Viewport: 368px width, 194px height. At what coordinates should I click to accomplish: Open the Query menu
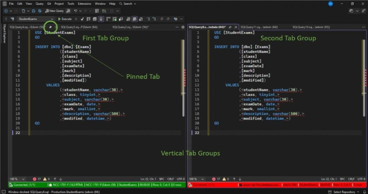[39, 4]
